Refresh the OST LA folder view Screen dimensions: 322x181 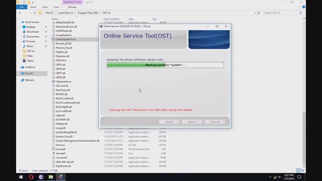pyautogui.click(x=259, y=13)
